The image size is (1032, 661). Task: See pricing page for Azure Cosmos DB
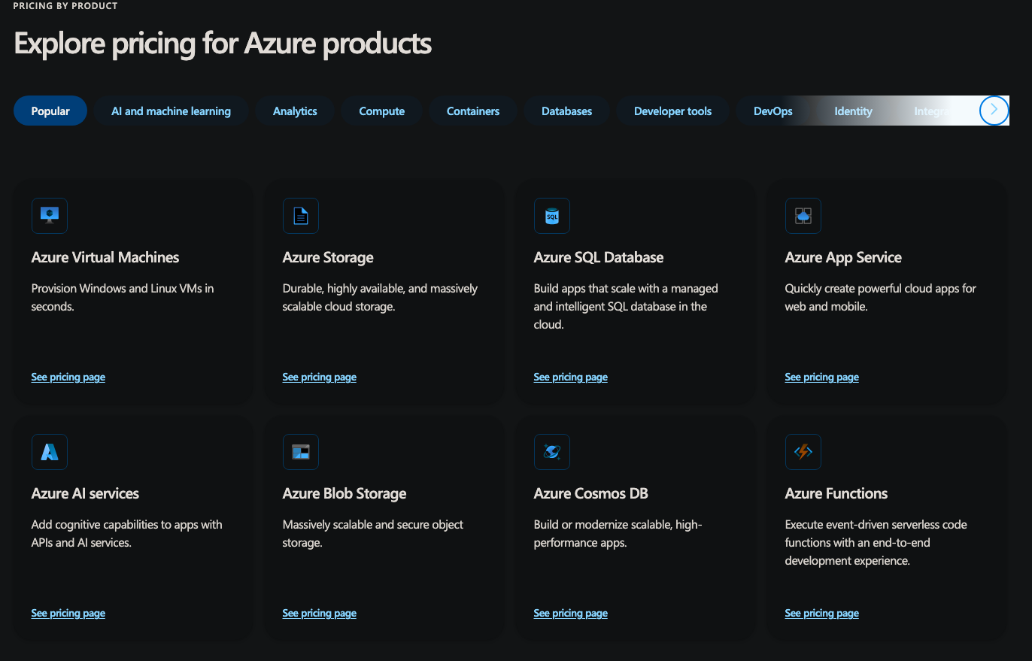coord(570,614)
